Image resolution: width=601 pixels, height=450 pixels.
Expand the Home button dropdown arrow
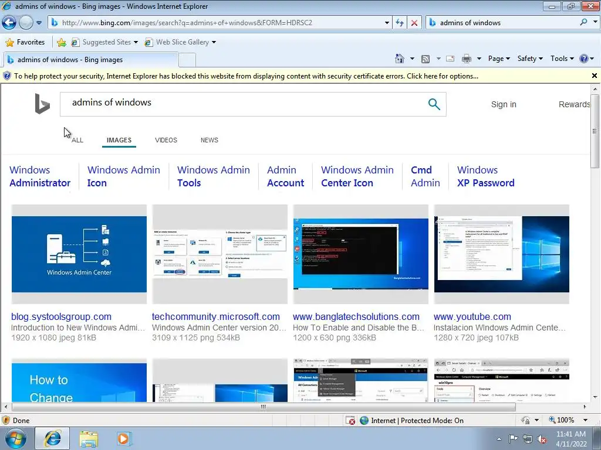[x=412, y=59]
